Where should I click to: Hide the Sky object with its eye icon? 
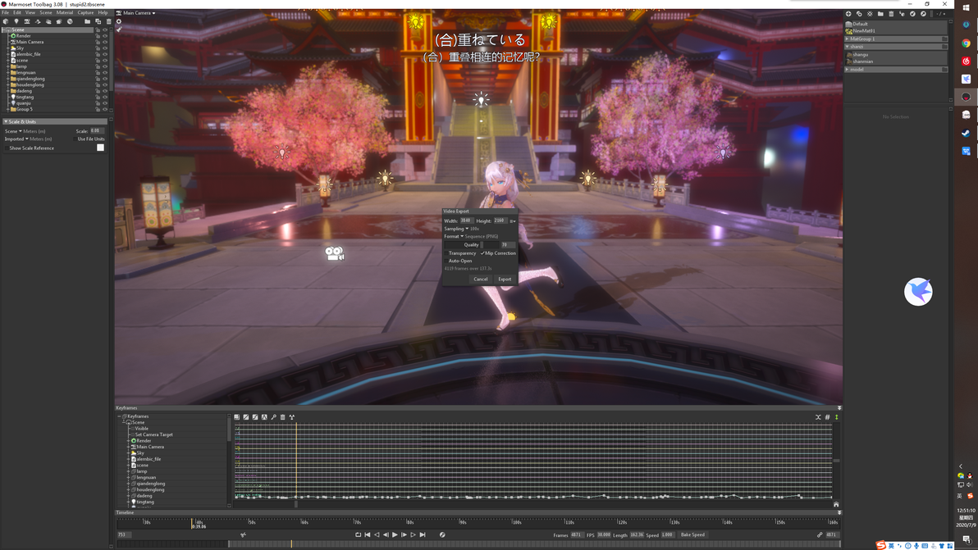tap(105, 48)
